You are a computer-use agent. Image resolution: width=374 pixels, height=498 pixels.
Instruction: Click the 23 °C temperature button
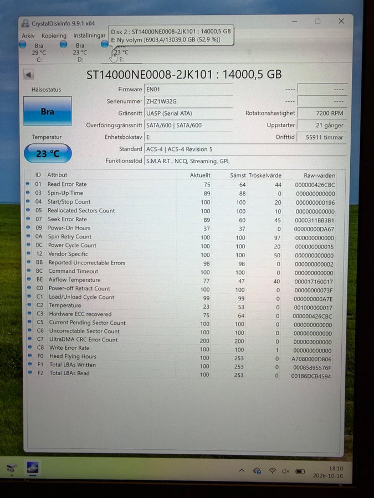tap(48, 153)
